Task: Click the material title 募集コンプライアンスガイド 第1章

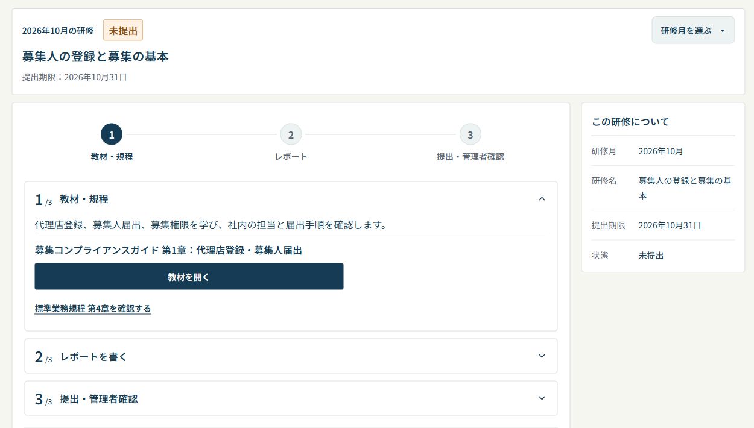Action: (168, 250)
